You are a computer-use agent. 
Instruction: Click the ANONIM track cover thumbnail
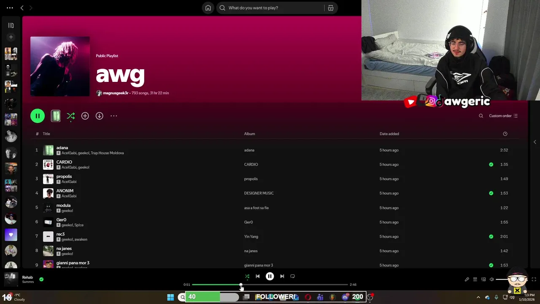pos(48,193)
